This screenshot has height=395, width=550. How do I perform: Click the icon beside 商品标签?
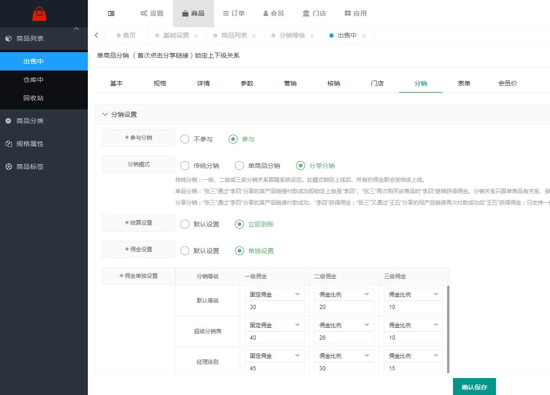click(8, 167)
